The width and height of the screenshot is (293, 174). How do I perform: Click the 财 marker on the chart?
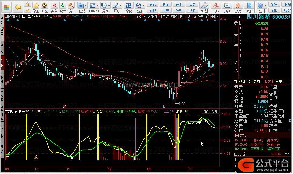coord(64,106)
